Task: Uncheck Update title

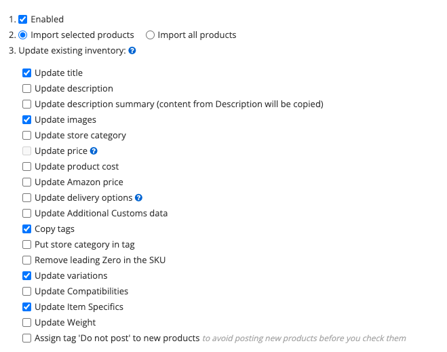Action: pyautogui.click(x=27, y=73)
